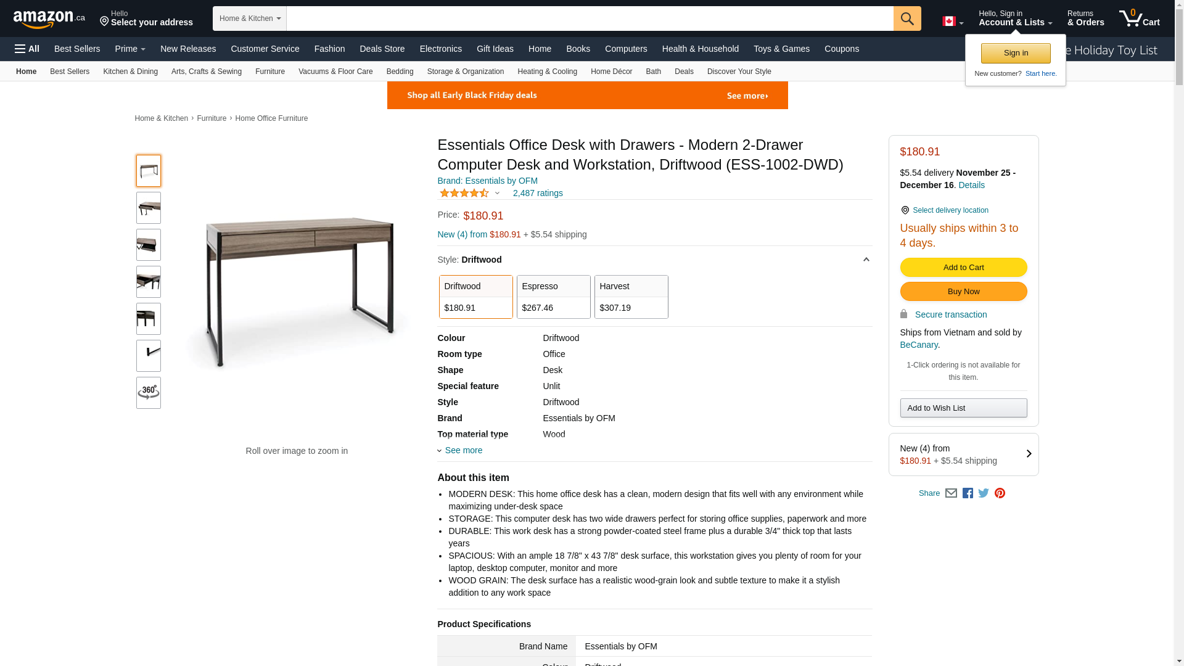This screenshot has width=1184, height=666.
Task: Expand the See more product details
Action: click(463, 450)
